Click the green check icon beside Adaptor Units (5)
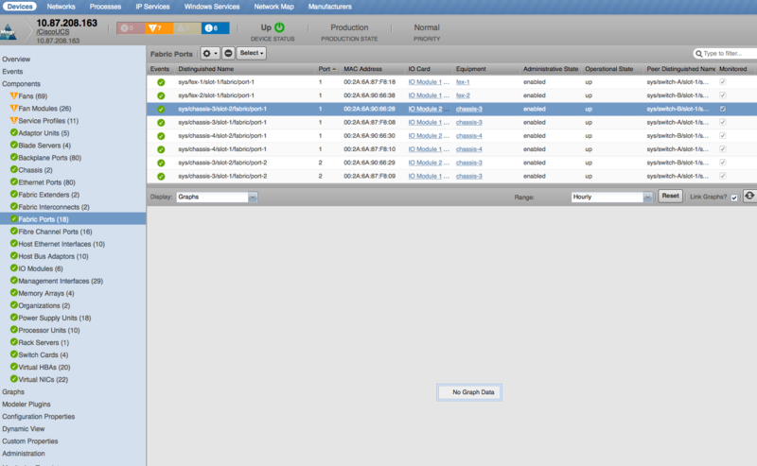This screenshot has width=757, height=466. [14, 132]
